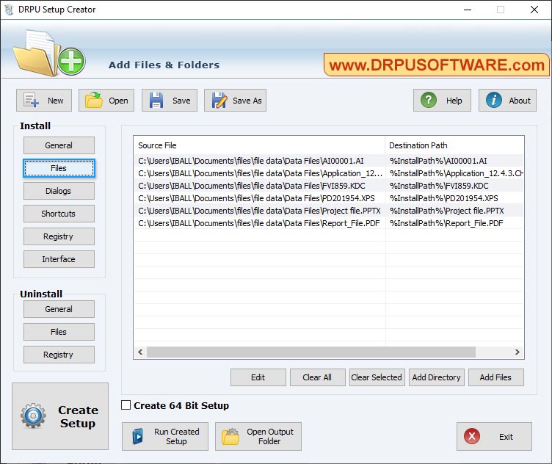The height and width of the screenshot is (464, 552).
Task: Select the Project file.PPTX source row
Action: point(260,211)
